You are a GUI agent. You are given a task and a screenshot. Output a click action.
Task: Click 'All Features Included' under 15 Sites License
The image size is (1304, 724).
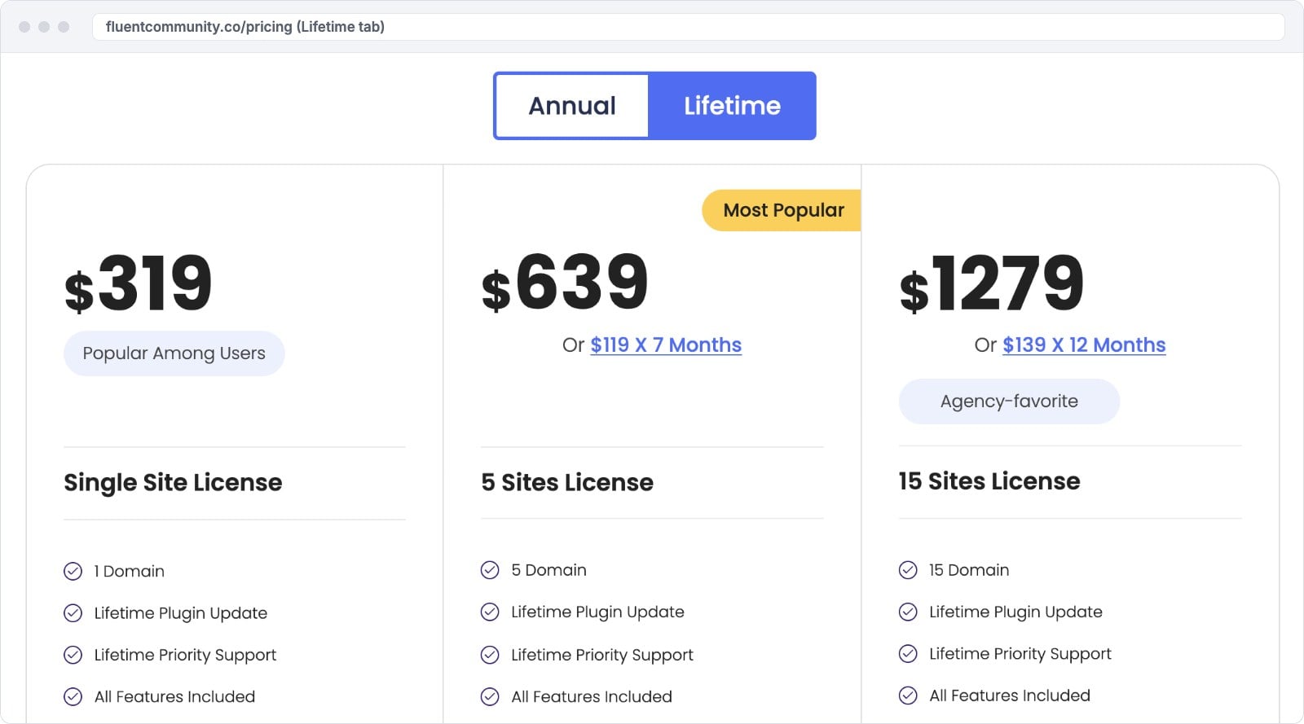[x=1010, y=695]
